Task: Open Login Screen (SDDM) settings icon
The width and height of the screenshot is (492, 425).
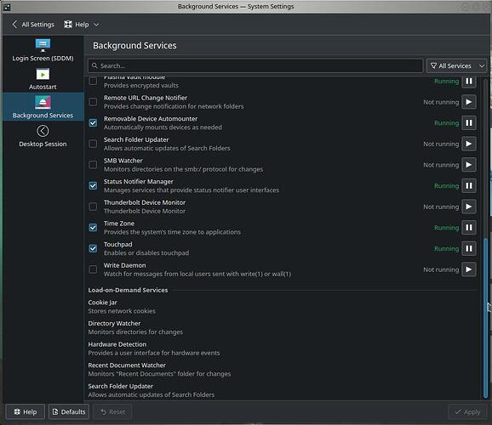Action: [43, 45]
